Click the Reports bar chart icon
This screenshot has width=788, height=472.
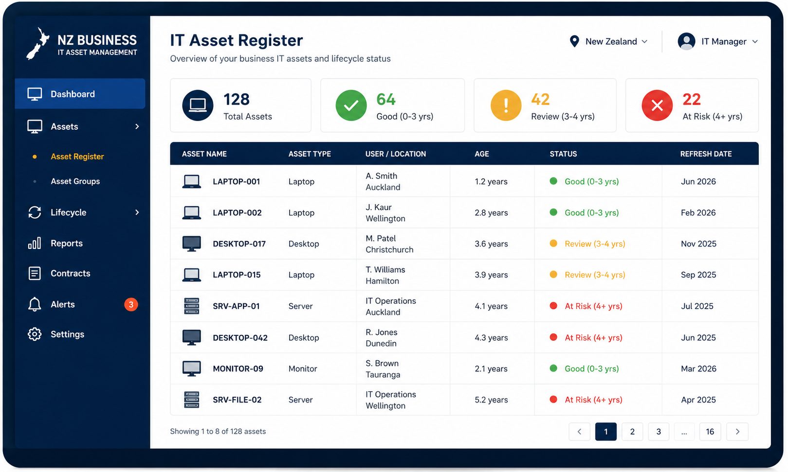click(x=35, y=243)
